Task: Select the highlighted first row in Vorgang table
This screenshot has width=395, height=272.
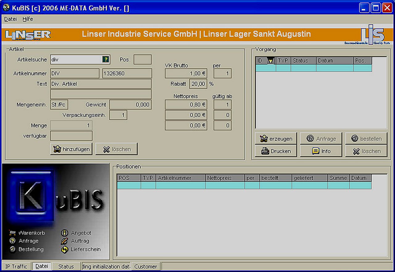Action: [314, 68]
